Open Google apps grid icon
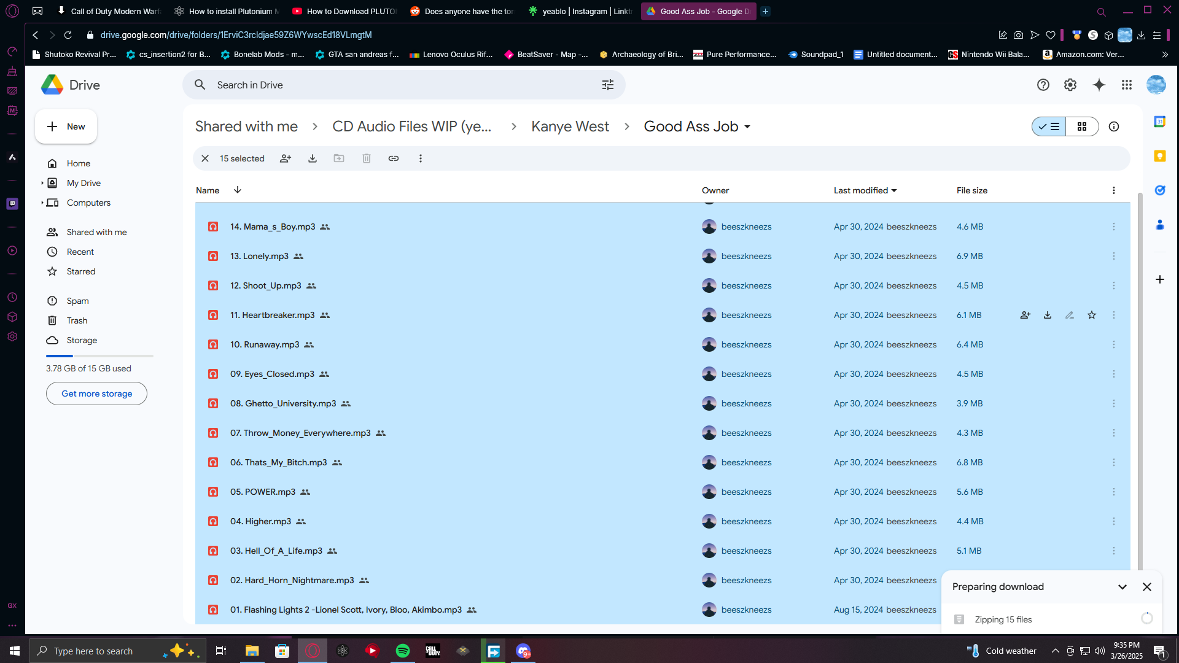Image resolution: width=1179 pixels, height=663 pixels. (1127, 85)
